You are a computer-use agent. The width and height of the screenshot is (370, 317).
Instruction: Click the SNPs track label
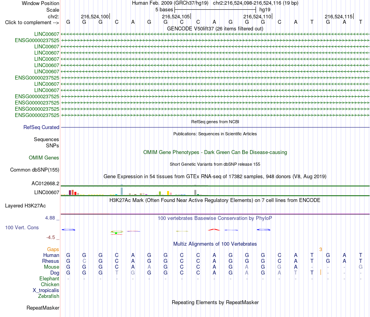pyautogui.click(x=53, y=145)
